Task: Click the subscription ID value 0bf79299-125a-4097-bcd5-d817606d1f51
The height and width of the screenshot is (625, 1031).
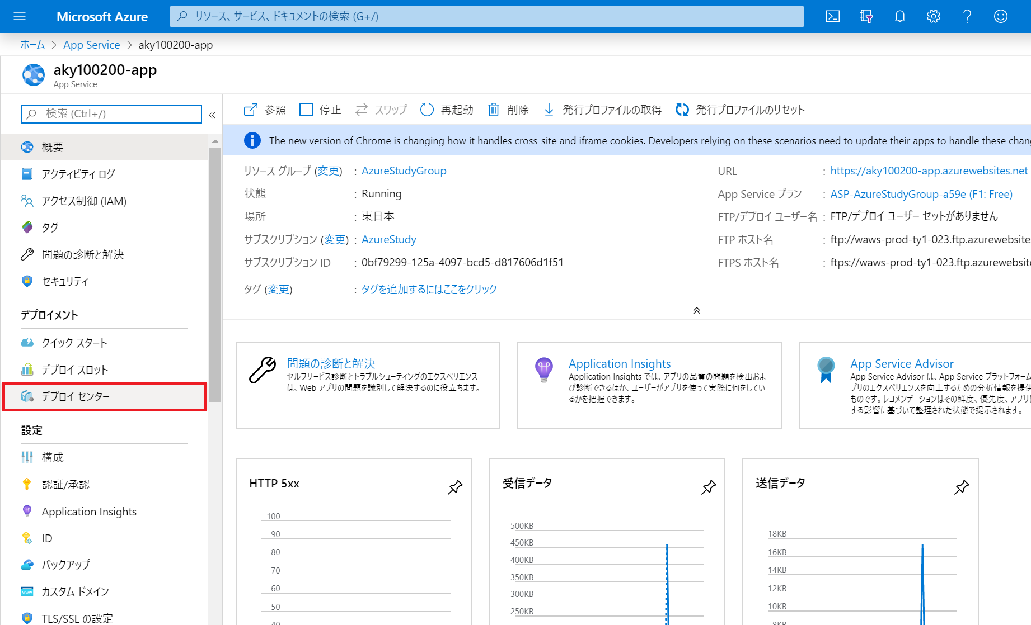Action: 463,262
